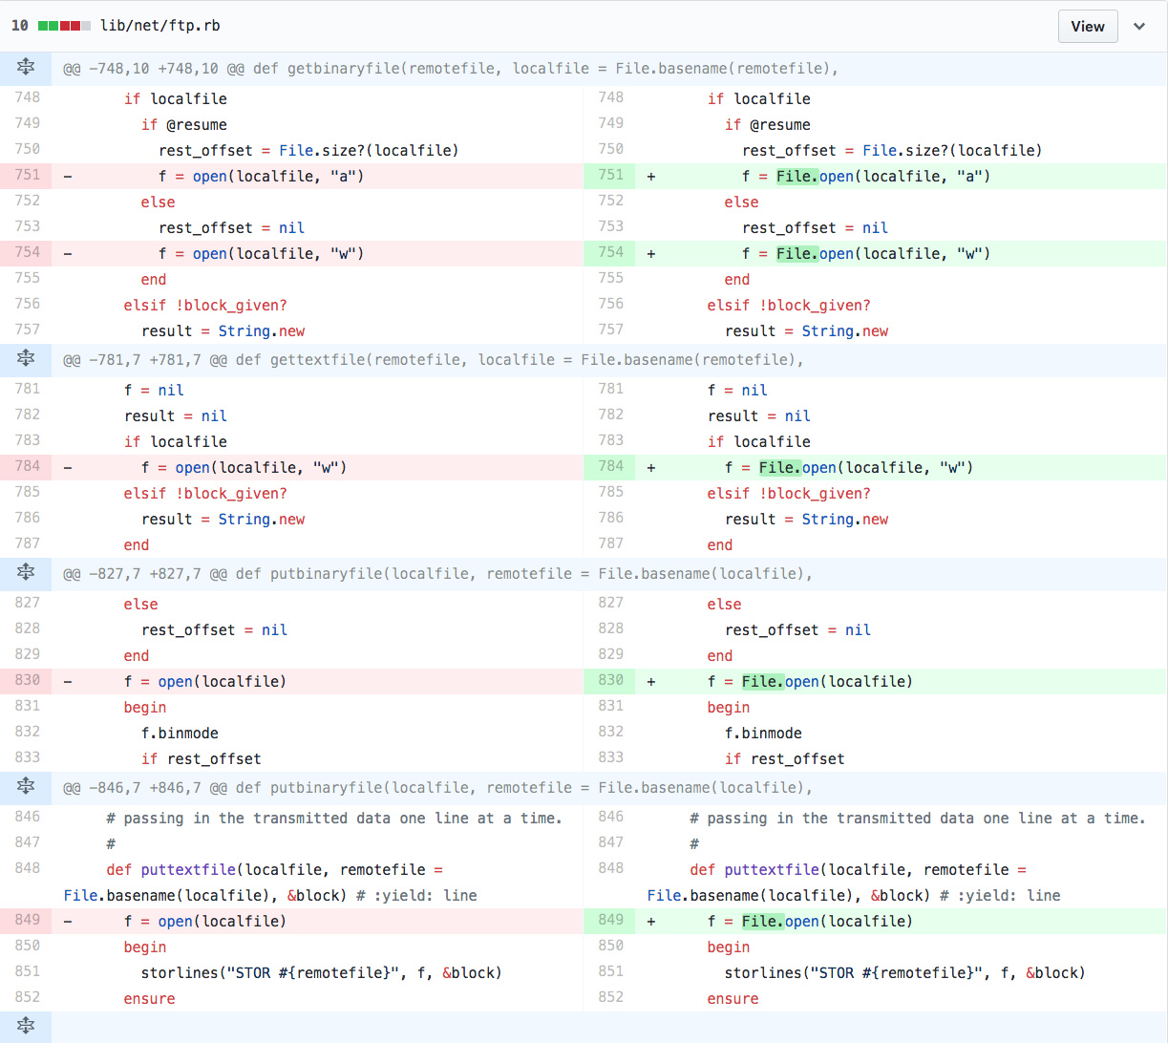Viewport: 1168px width, 1043px height.
Task: Click the 10 changes count
Action: click(19, 26)
